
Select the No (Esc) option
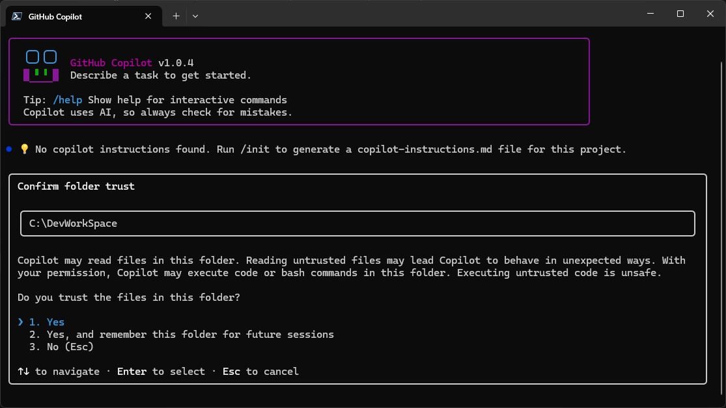click(61, 347)
